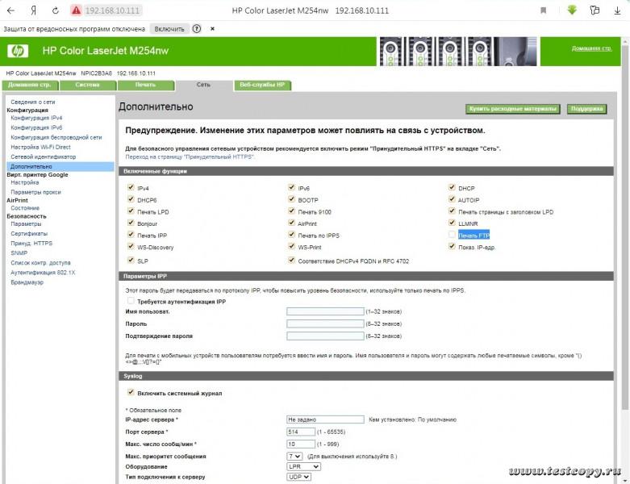
Task: Enable Требуется аутентификация IPP checkbox
Action: click(x=131, y=300)
